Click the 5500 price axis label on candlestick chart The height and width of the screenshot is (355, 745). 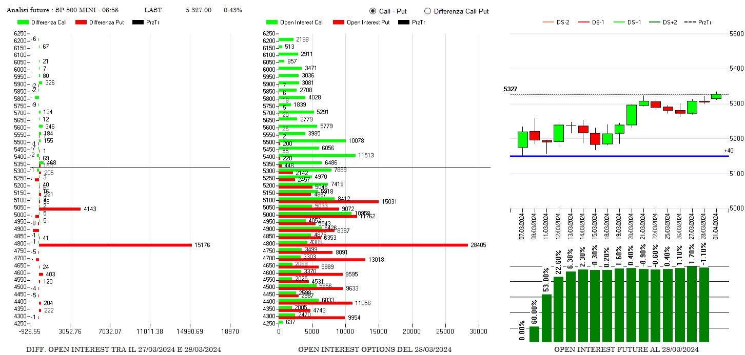coord(737,33)
